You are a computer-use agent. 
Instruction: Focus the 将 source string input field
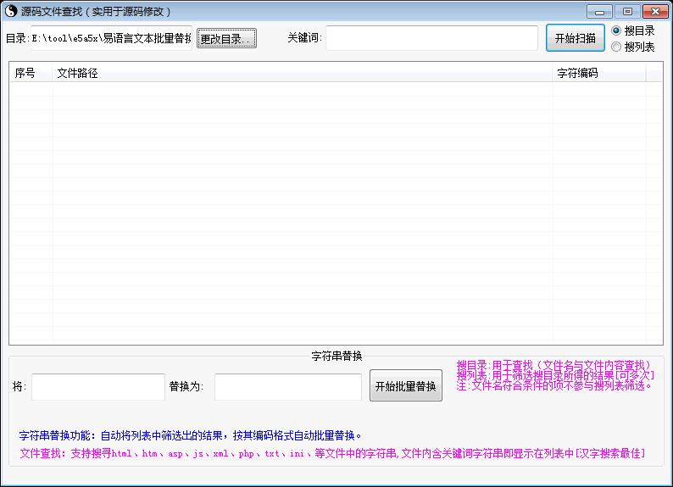[97, 387]
